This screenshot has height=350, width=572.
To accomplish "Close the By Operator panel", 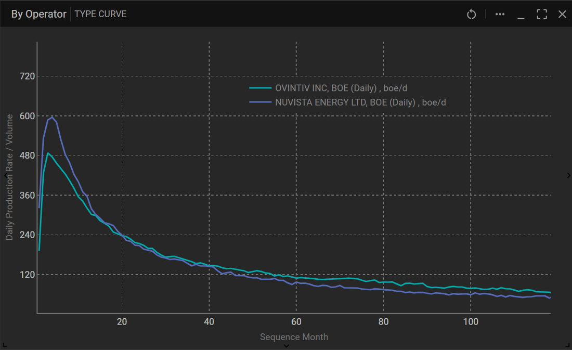I will click(x=562, y=14).
